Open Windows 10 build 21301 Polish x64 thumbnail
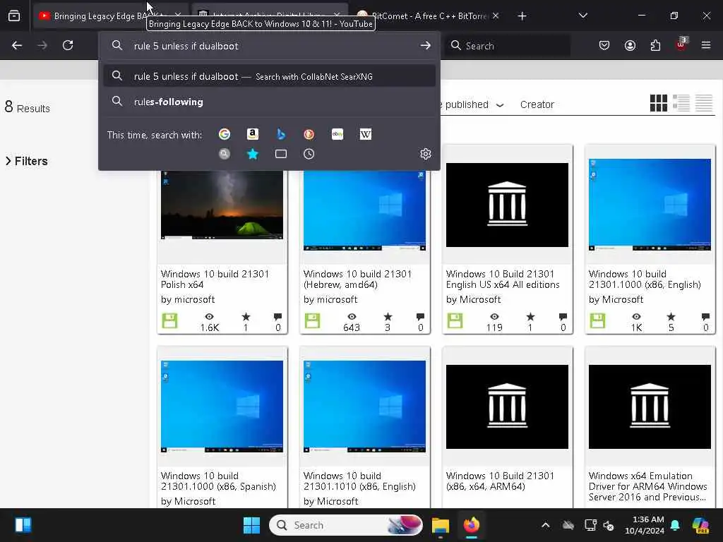Screen dimensions: 723x542 coord(222,205)
